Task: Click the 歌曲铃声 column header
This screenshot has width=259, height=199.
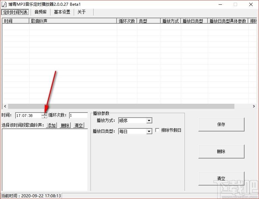Action: point(73,21)
